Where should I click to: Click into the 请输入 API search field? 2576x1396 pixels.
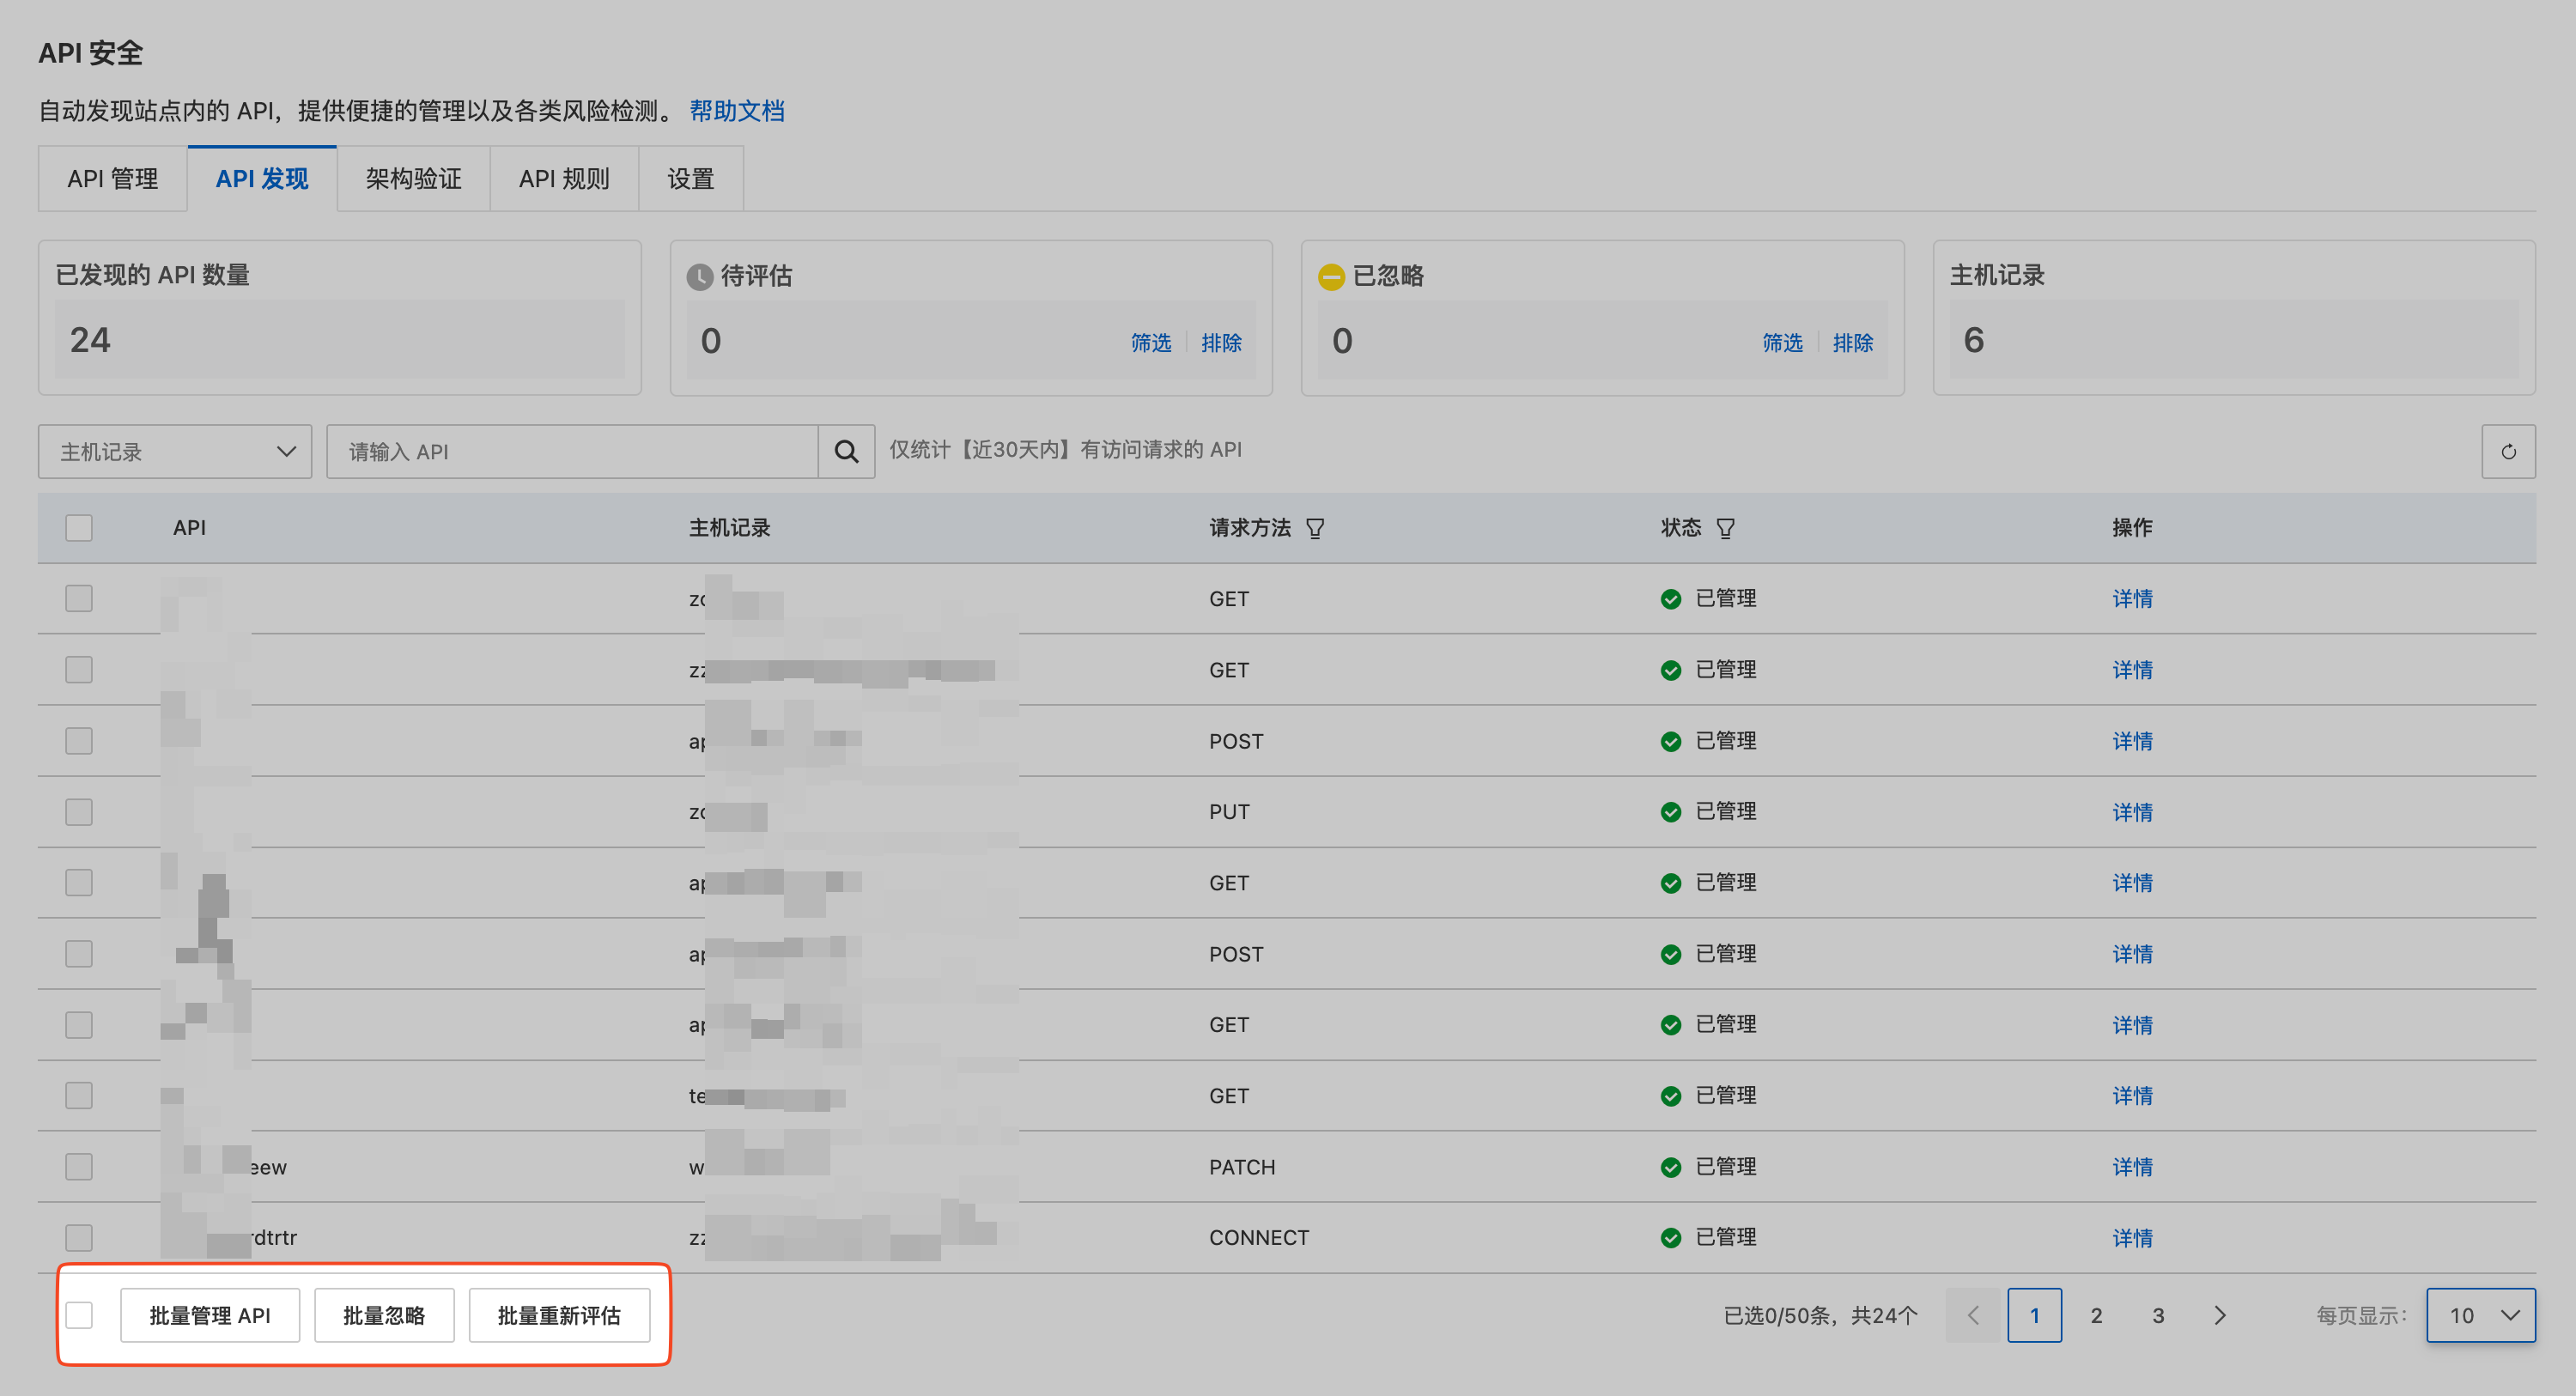pos(572,451)
